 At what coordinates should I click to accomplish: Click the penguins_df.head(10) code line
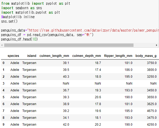tap(19, 39)
